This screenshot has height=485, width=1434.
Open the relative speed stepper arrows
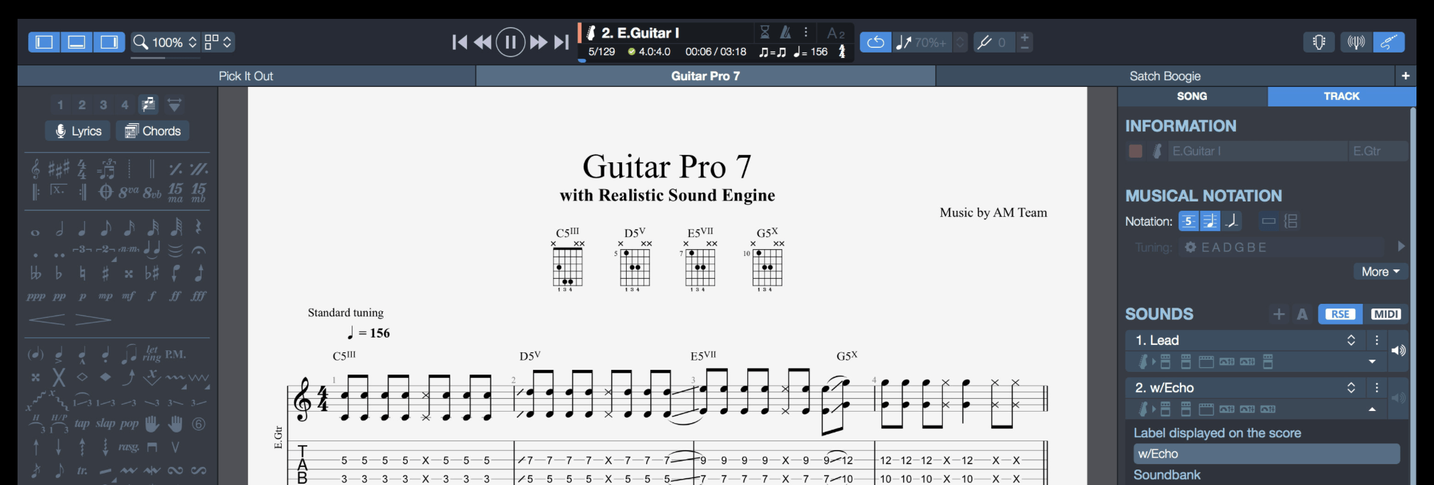[960, 42]
